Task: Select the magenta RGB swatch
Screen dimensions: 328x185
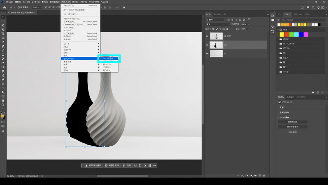Action: (306, 35)
